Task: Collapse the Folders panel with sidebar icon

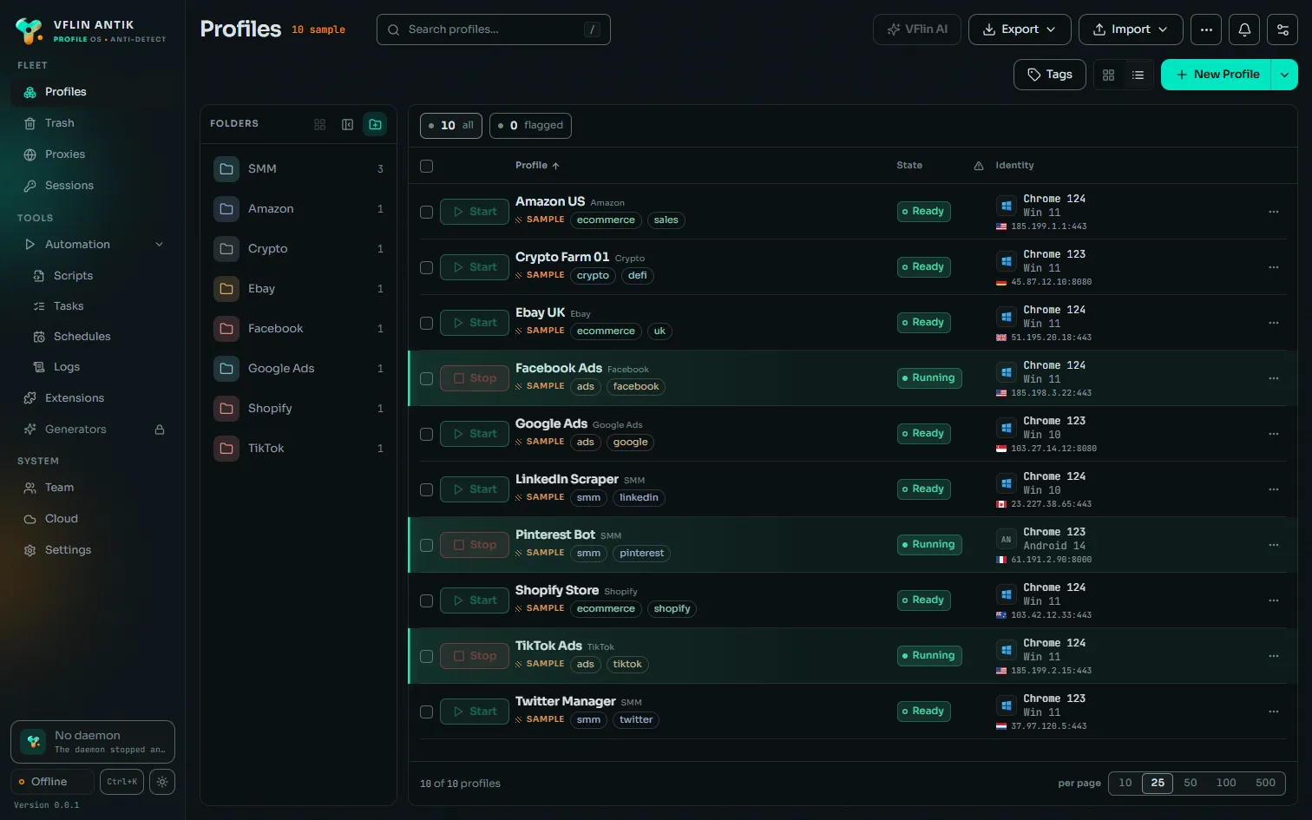Action: pyautogui.click(x=347, y=124)
